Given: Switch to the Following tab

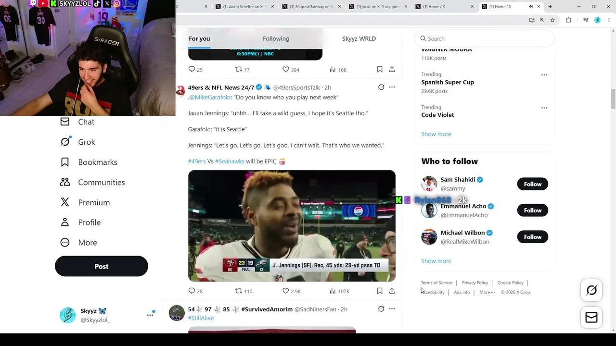Looking at the screenshot, I should click(x=276, y=38).
